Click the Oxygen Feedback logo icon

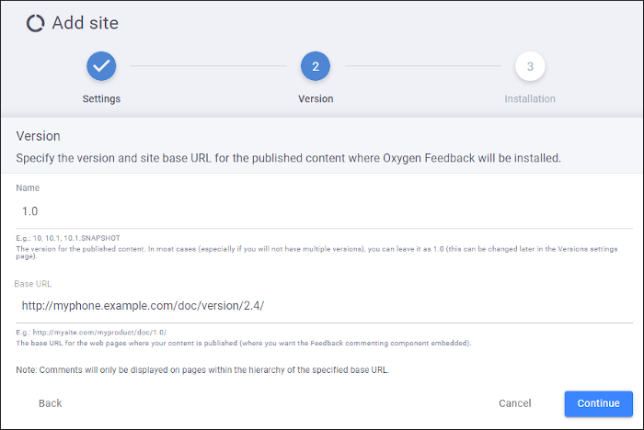tap(36, 23)
